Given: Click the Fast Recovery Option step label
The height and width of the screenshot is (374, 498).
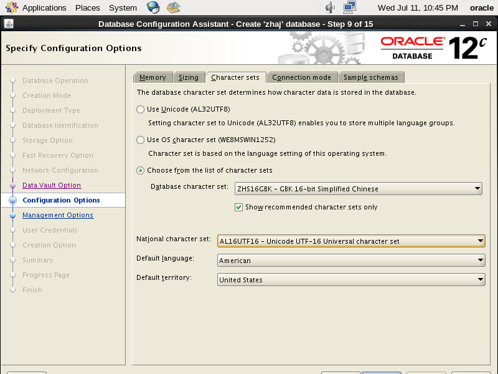Looking at the screenshot, I should tap(58, 155).
